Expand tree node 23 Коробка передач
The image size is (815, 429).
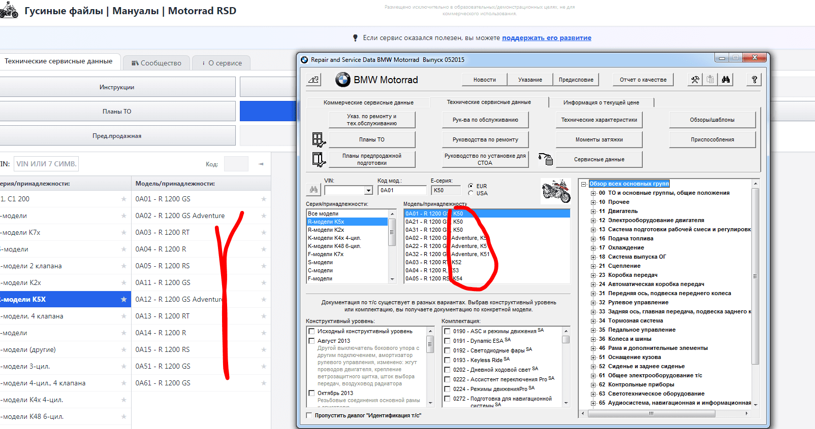click(x=593, y=275)
